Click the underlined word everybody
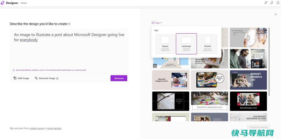 click(x=29, y=40)
